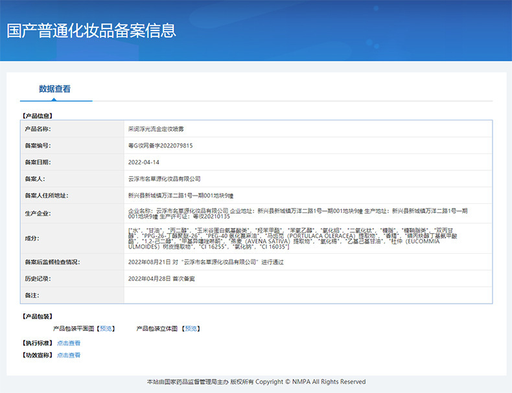Click the page title 国产普通化妆品备案信息

click(x=91, y=30)
